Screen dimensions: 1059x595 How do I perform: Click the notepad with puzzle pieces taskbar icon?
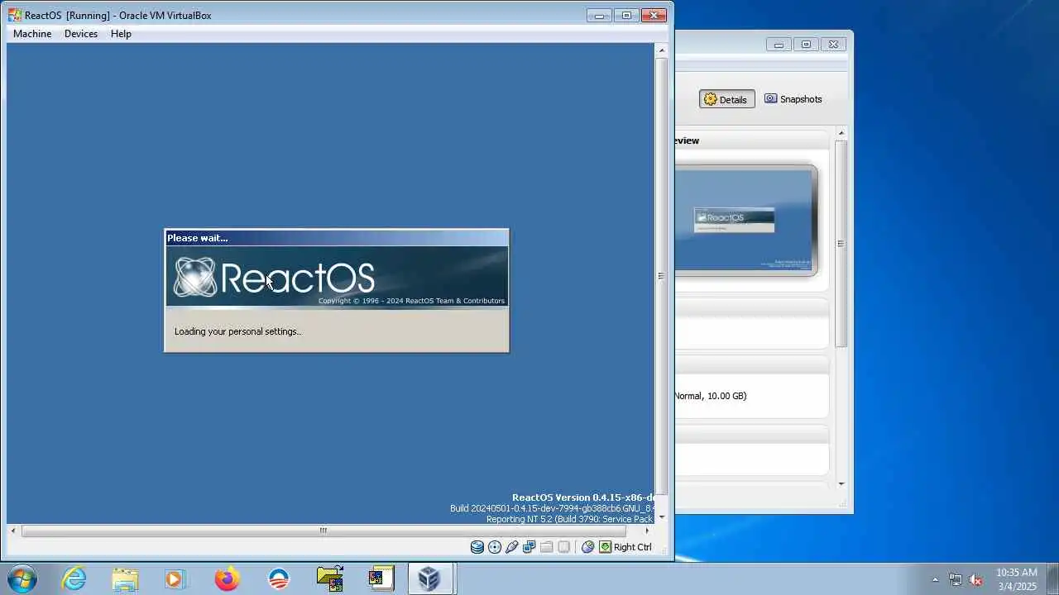pos(381,578)
